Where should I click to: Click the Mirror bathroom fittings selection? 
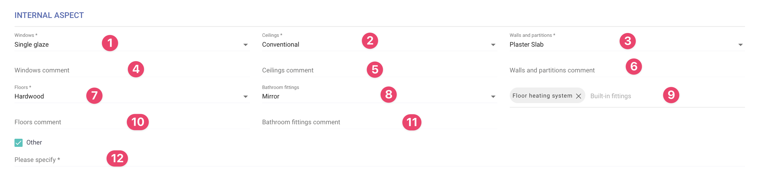coord(271,96)
